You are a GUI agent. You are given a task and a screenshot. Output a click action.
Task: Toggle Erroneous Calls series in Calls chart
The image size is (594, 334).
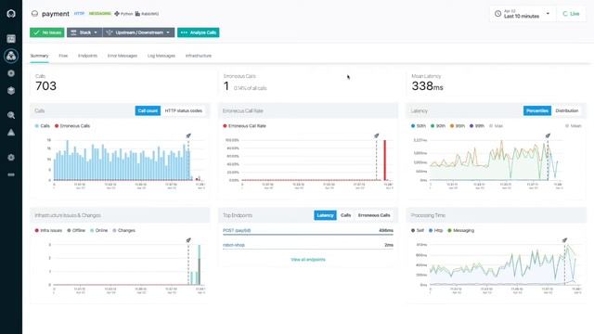[72, 126]
